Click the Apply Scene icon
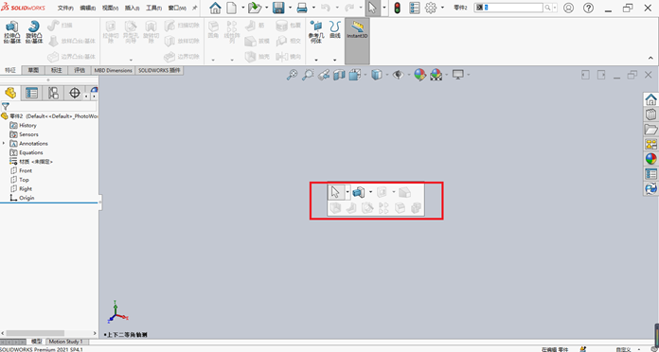The image size is (659, 352). [436, 75]
